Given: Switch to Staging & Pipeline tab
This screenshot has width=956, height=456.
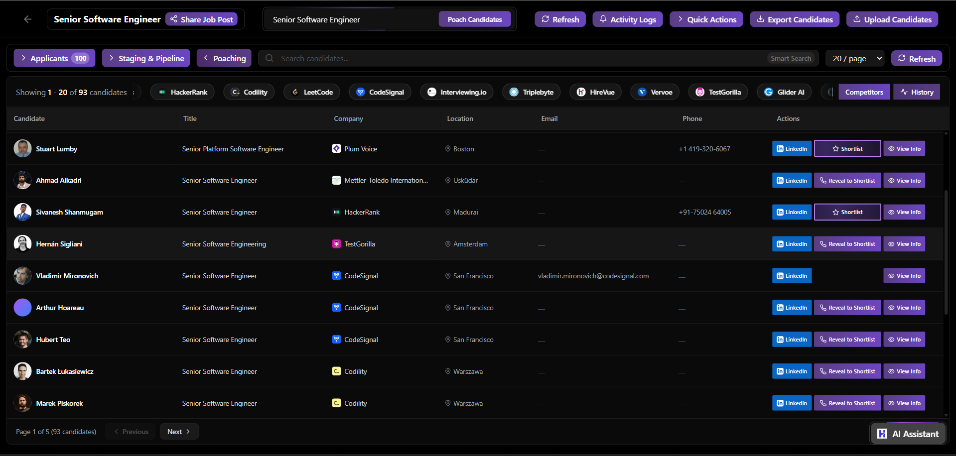Looking at the screenshot, I should click(x=146, y=58).
